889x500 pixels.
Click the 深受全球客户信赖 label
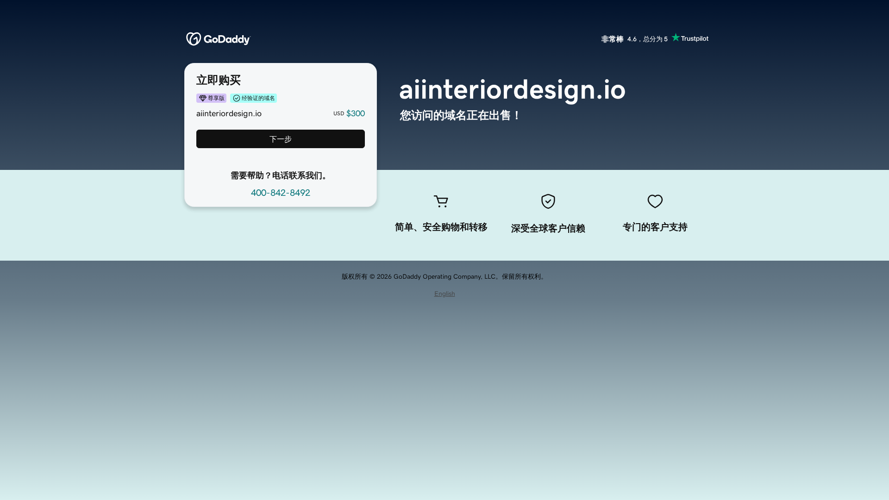(x=548, y=228)
